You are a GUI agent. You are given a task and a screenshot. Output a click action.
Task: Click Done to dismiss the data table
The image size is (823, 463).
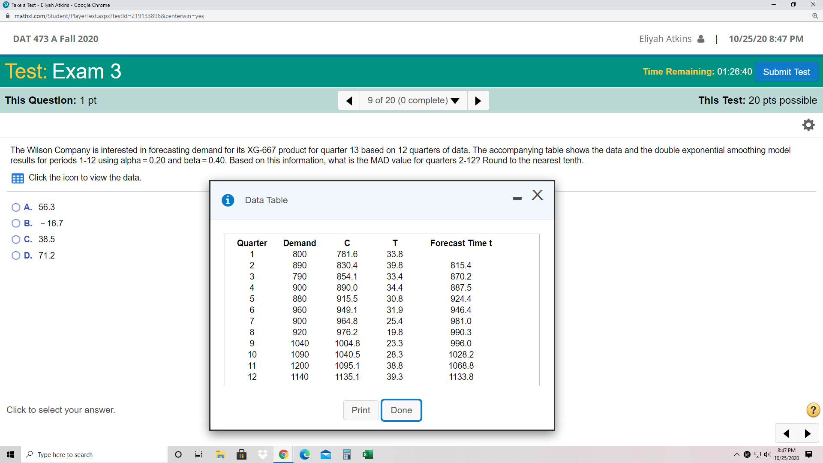[401, 410]
